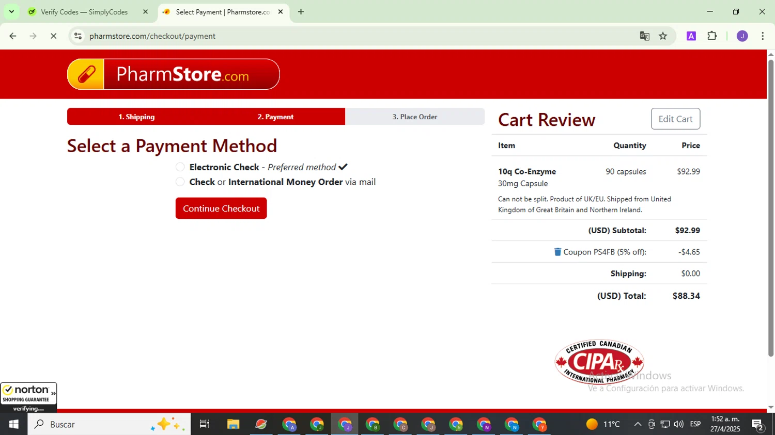Stop loading the page
Screen dimensions: 775x435
[x=53, y=36]
